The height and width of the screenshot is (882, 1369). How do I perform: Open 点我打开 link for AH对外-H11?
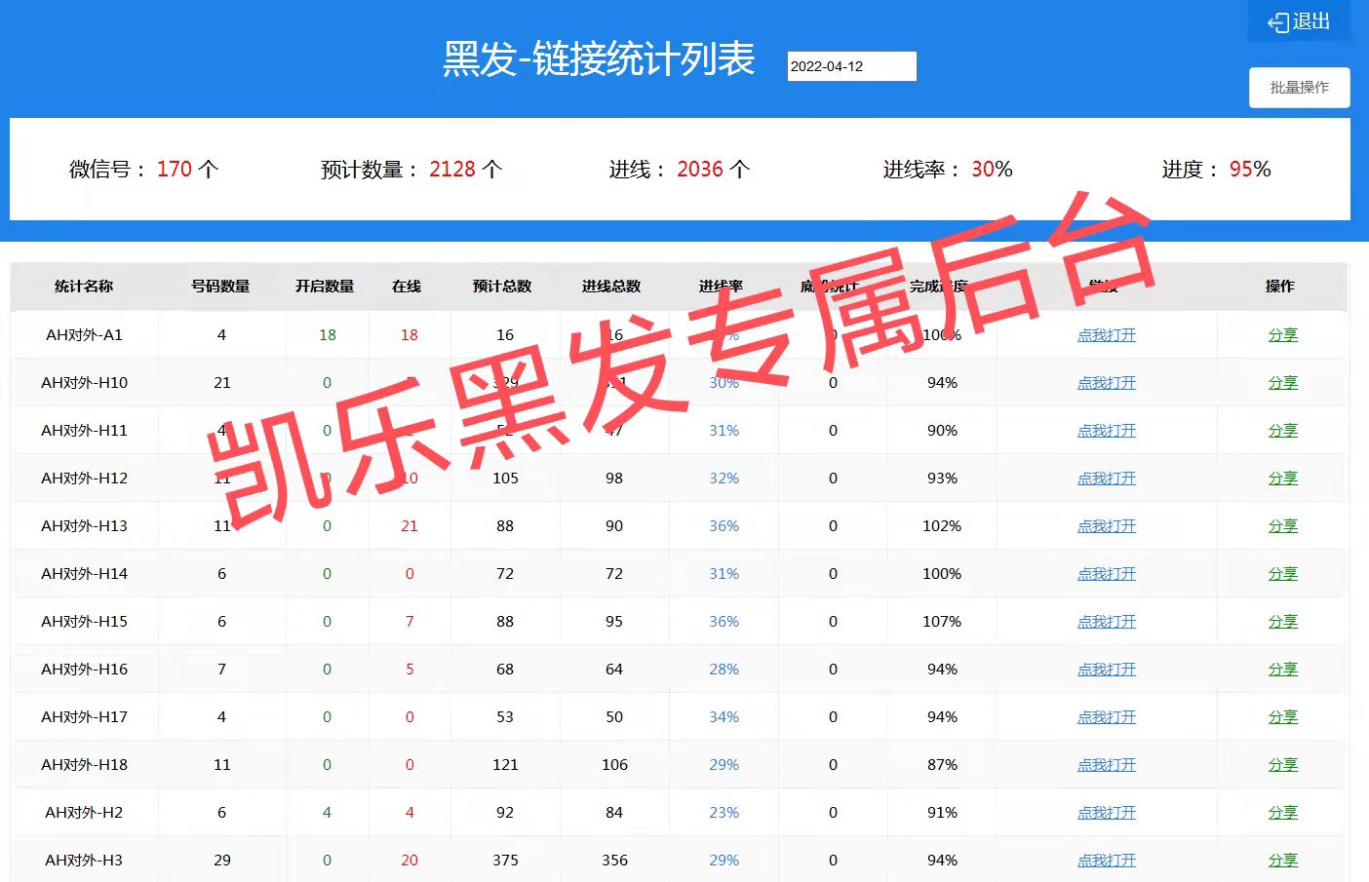(1107, 431)
